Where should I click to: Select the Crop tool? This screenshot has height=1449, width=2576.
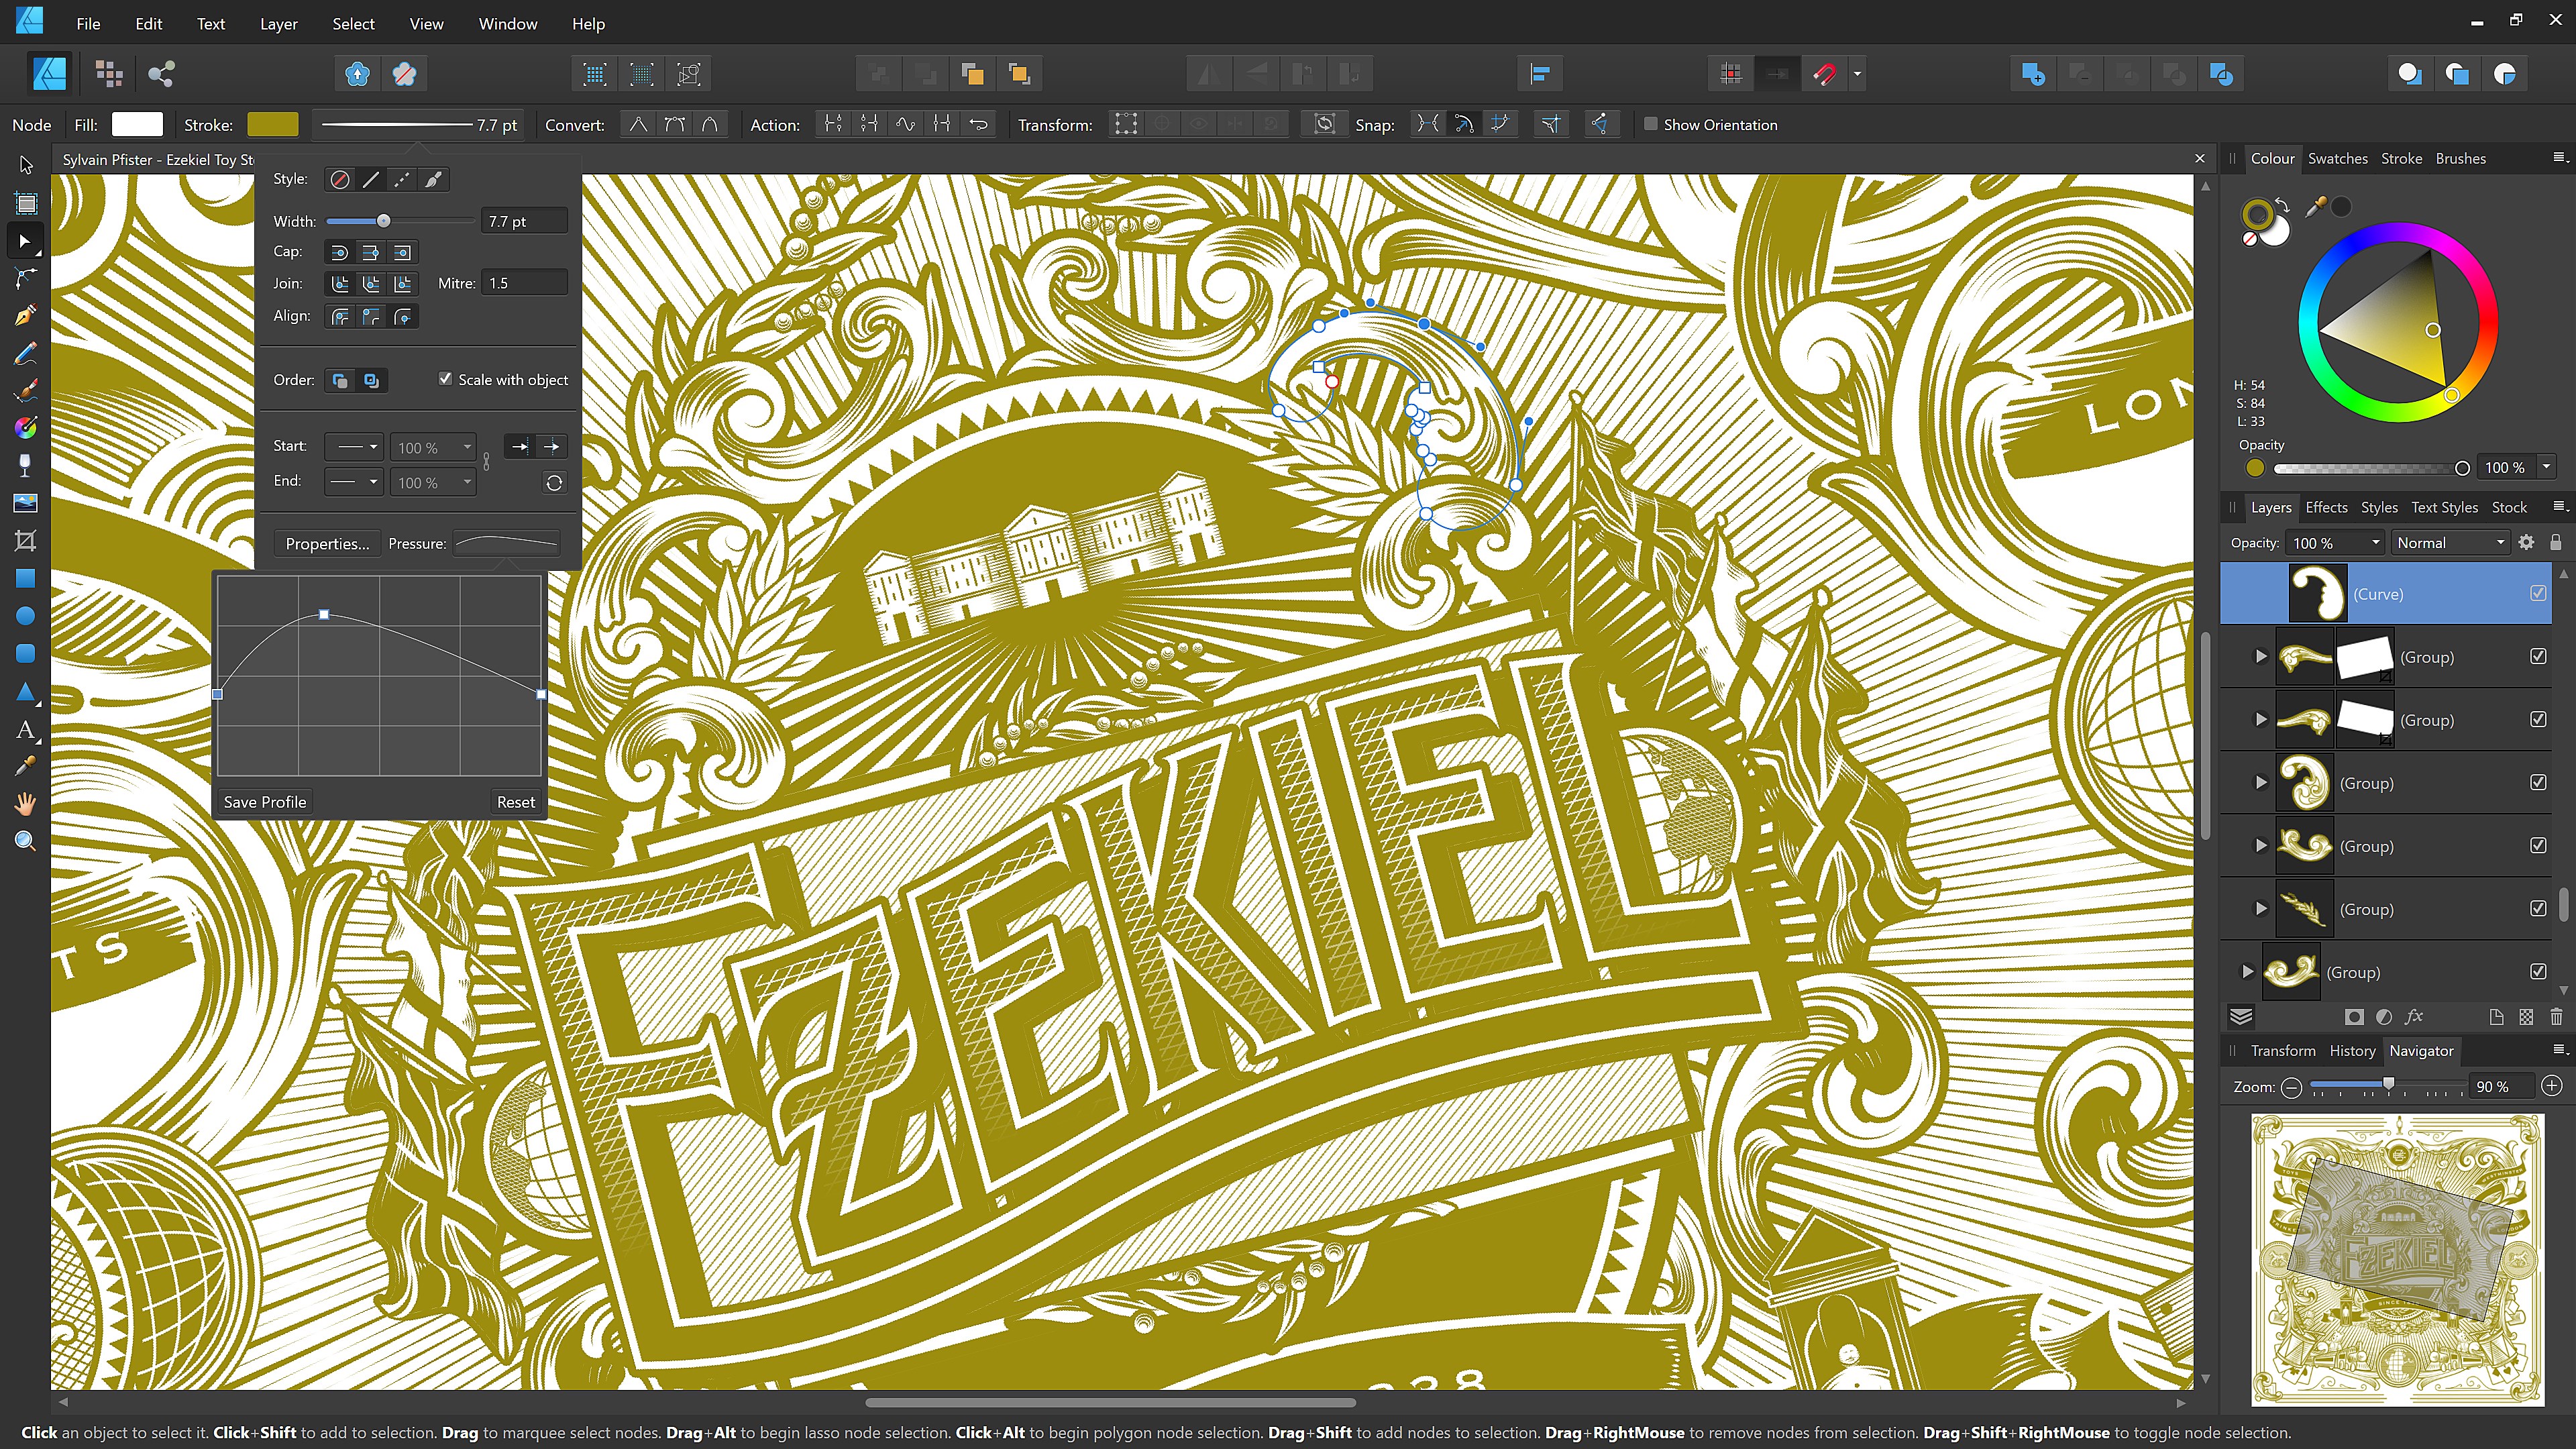[26, 541]
